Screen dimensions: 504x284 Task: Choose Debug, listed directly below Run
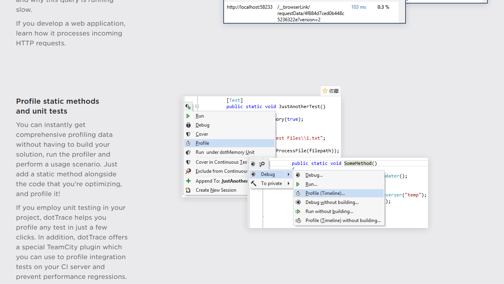[x=229, y=125]
